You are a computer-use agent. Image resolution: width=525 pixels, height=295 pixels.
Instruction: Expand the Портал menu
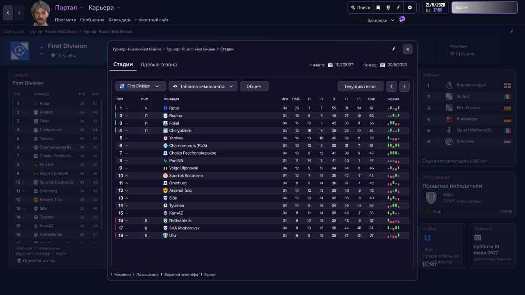[x=69, y=7]
